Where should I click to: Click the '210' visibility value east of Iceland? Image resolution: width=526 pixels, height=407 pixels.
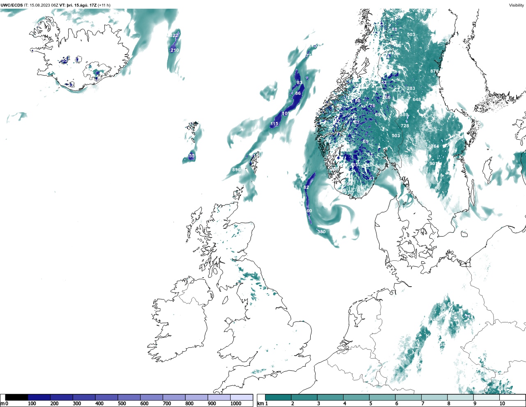click(175, 50)
